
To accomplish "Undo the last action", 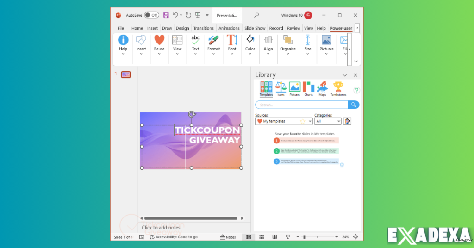I will pyautogui.click(x=175, y=15).
